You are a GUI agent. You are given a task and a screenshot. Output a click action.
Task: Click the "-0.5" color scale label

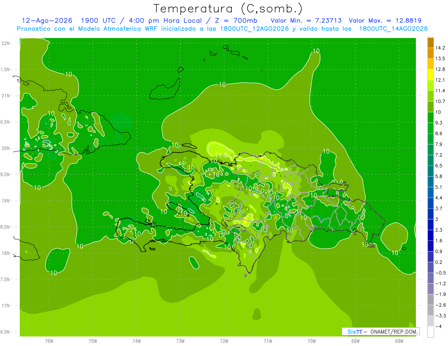pyautogui.click(x=441, y=273)
